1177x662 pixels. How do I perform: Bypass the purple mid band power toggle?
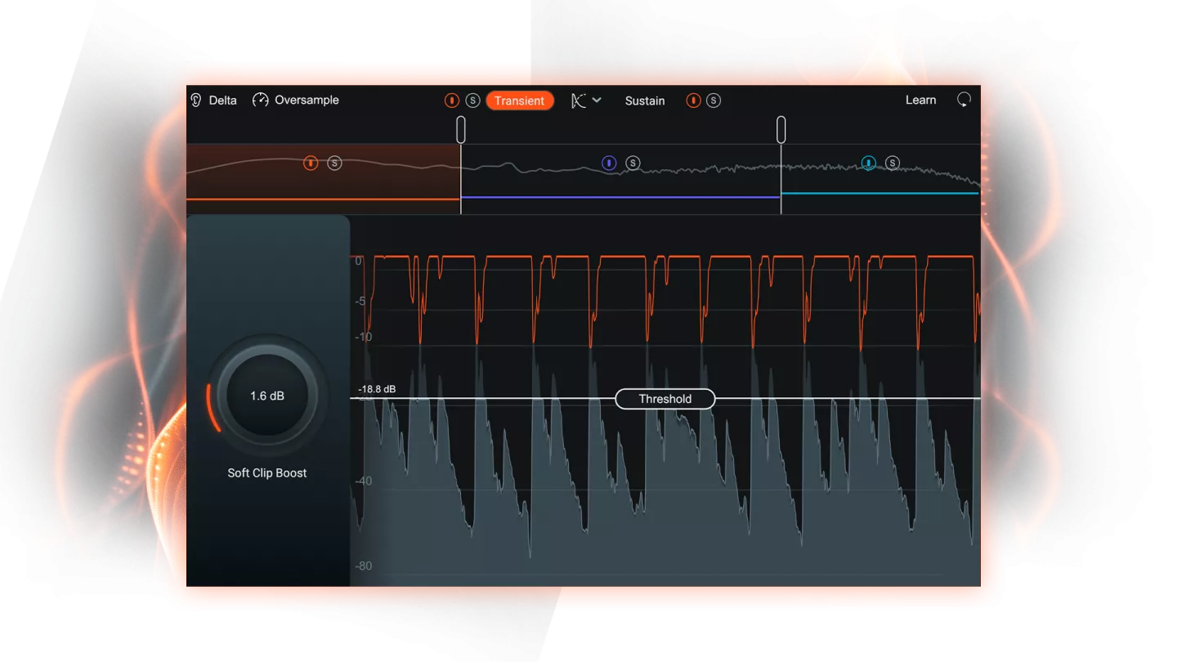pyautogui.click(x=609, y=163)
